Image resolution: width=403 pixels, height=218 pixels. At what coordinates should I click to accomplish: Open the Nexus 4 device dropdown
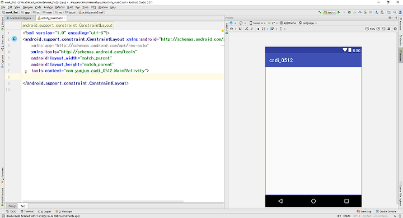pos(257,23)
